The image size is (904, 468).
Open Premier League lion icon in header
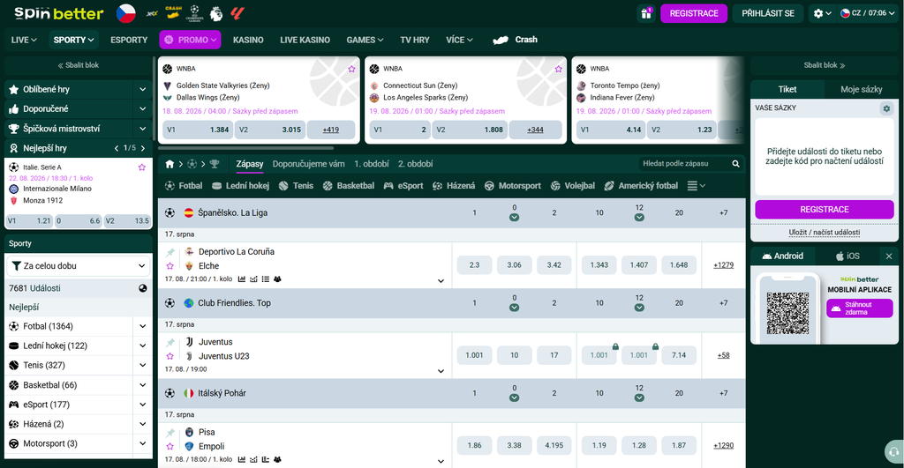[x=216, y=12]
